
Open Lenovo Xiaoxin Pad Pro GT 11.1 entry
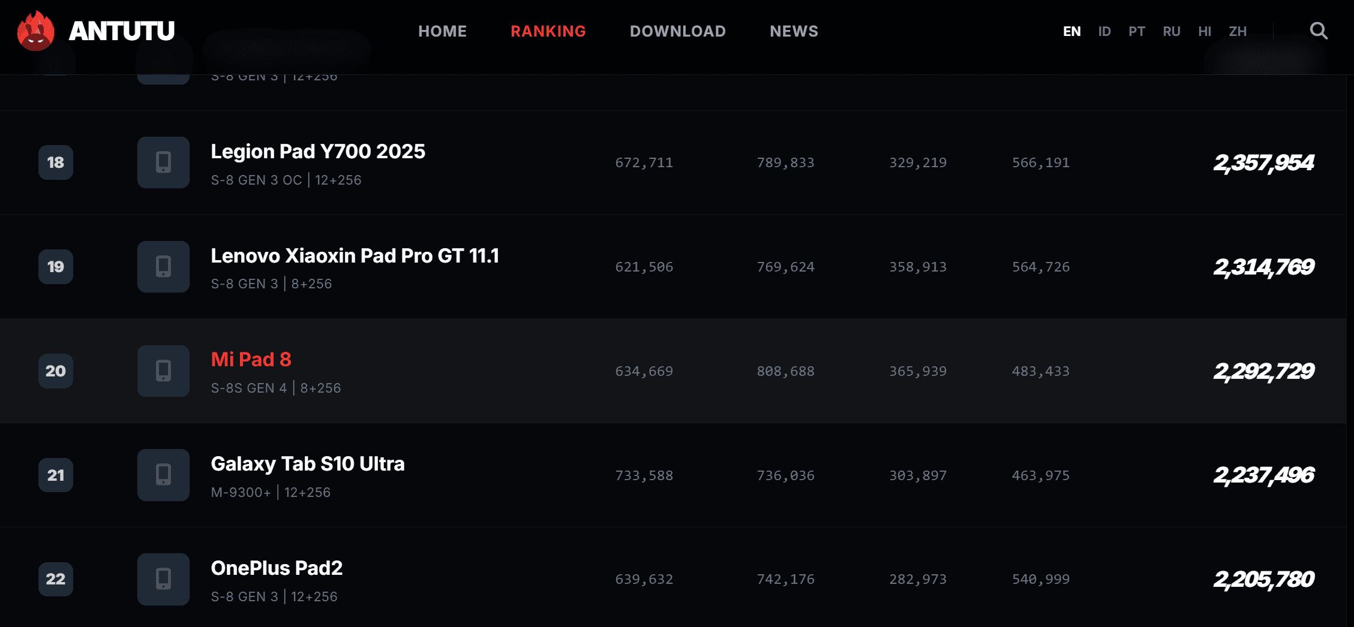[355, 256]
